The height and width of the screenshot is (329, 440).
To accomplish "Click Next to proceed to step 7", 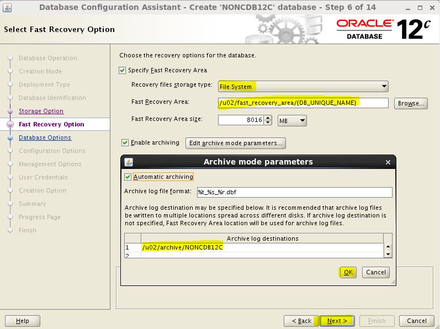I will click(x=337, y=321).
